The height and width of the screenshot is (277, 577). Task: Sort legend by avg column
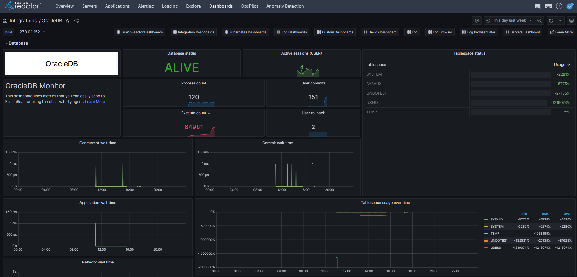pyautogui.click(x=567, y=214)
